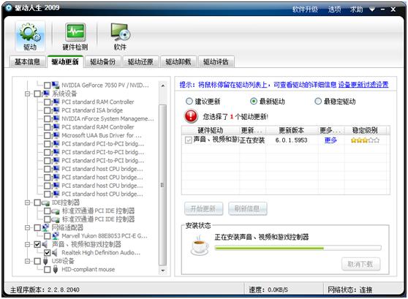Screen dimensions: 408x299
Task: Click the 取消下载 button
Action: click(x=360, y=264)
